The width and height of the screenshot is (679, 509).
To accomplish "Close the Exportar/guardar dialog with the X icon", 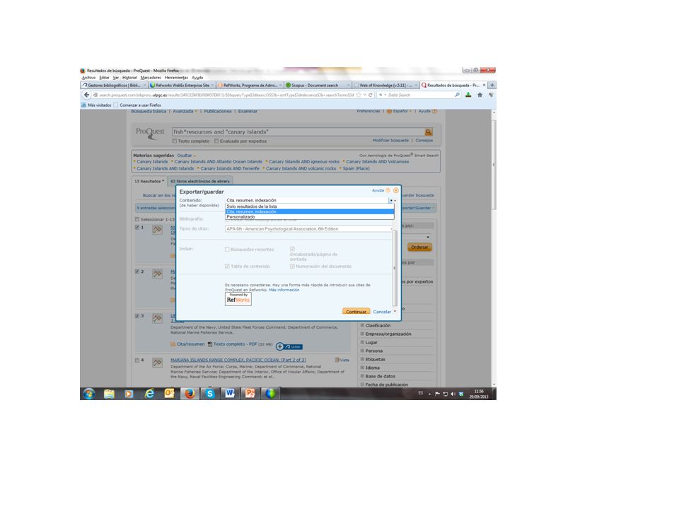I will pyautogui.click(x=396, y=190).
